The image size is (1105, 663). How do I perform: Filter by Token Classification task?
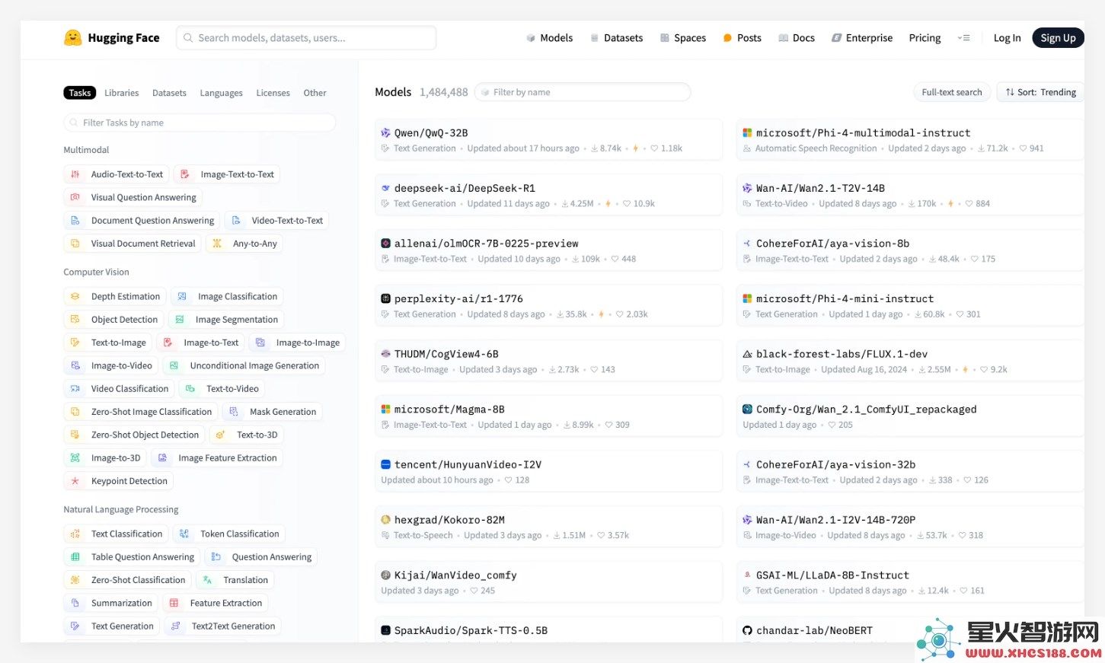(x=230, y=534)
